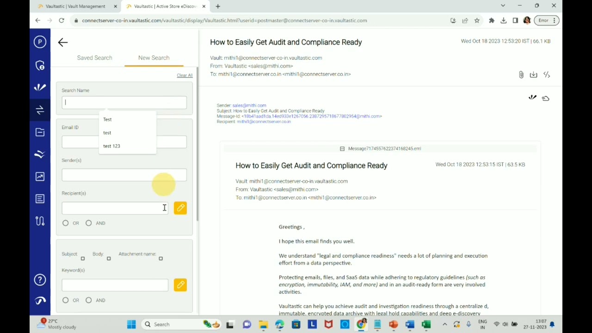Open the shield lock sidebar icon
This screenshot has width=592, height=333.
coord(40,65)
